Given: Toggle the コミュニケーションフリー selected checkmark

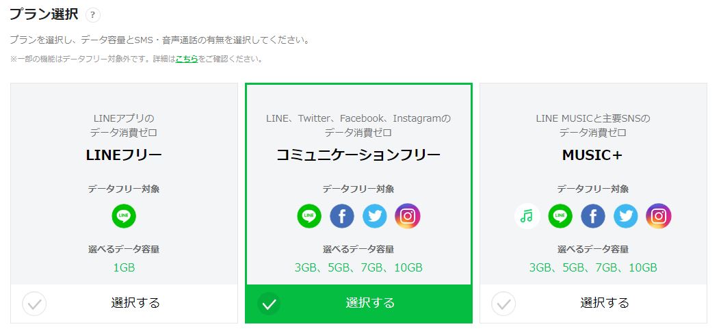Looking at the screenshot, I should (x=269, y=304).
